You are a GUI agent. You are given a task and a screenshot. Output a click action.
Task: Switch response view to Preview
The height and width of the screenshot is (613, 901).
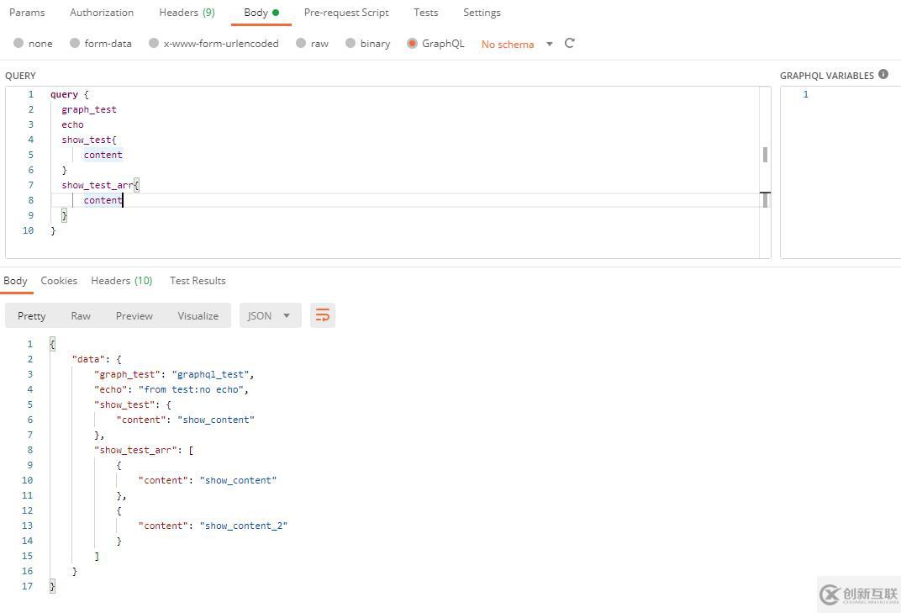point(134,315)
